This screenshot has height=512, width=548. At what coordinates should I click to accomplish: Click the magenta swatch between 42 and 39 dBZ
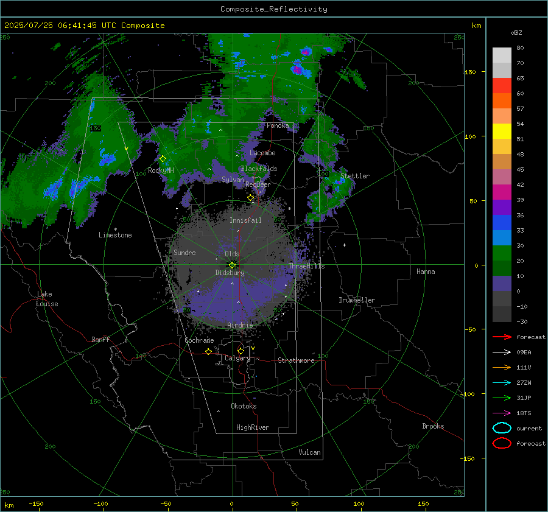click(502, 192)
